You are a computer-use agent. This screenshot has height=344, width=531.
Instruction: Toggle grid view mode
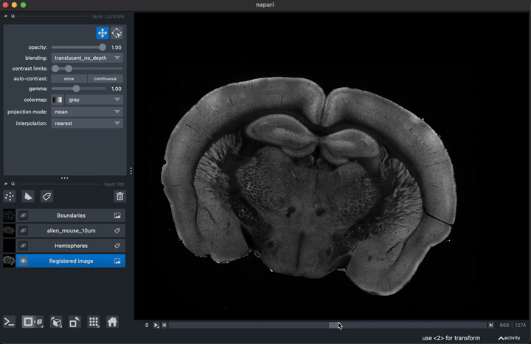click(94, 322)
